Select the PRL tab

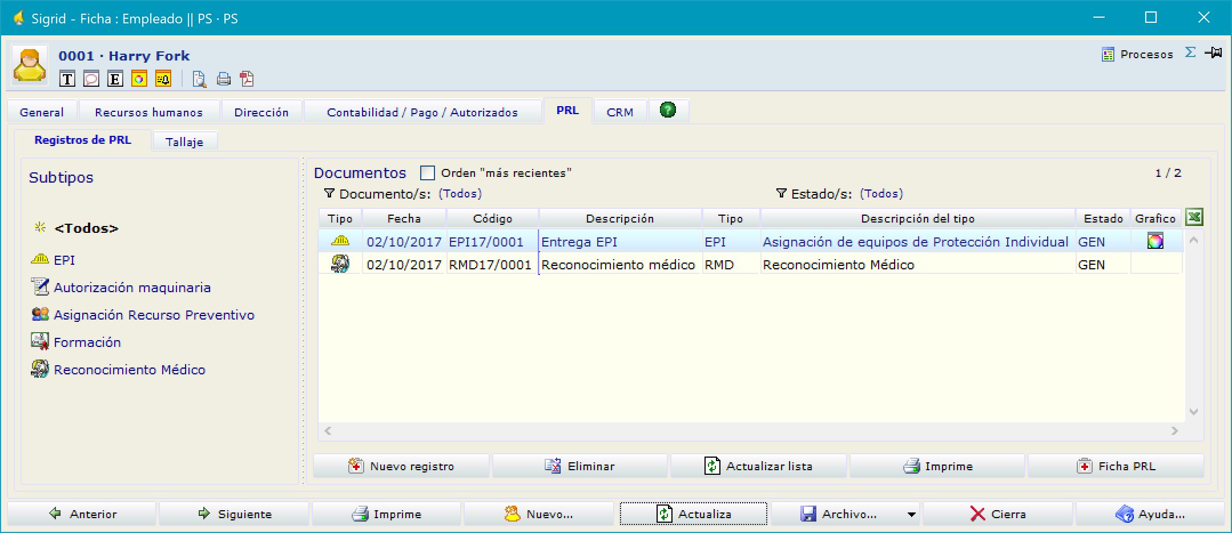coord(567,110)
